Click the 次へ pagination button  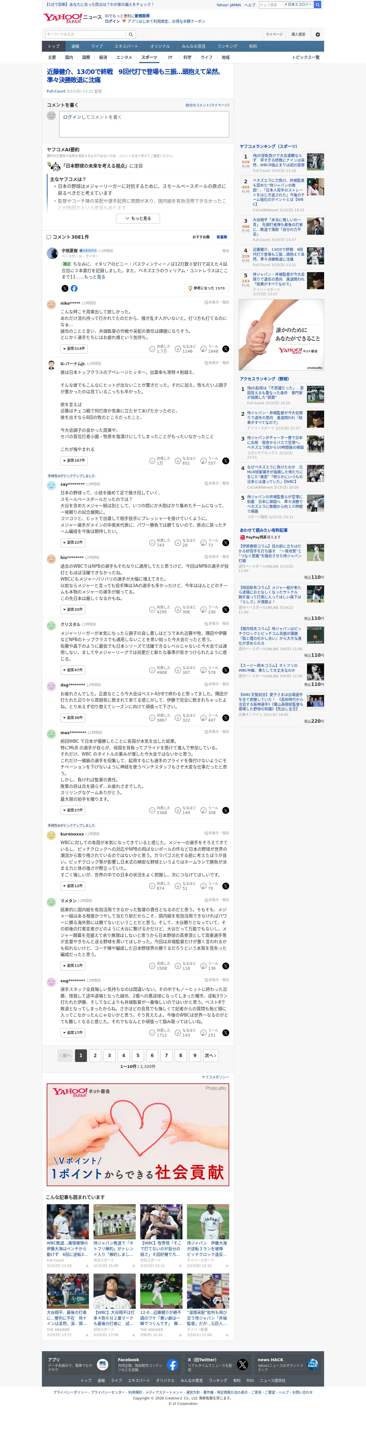coord(211,1056)
